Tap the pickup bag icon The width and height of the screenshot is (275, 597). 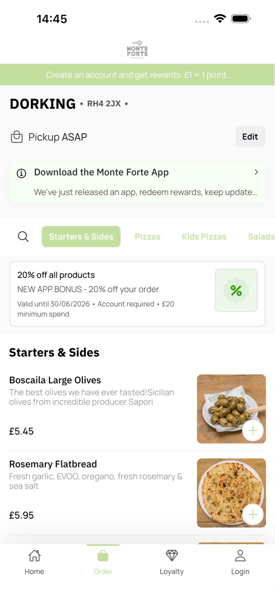point(17,137)
